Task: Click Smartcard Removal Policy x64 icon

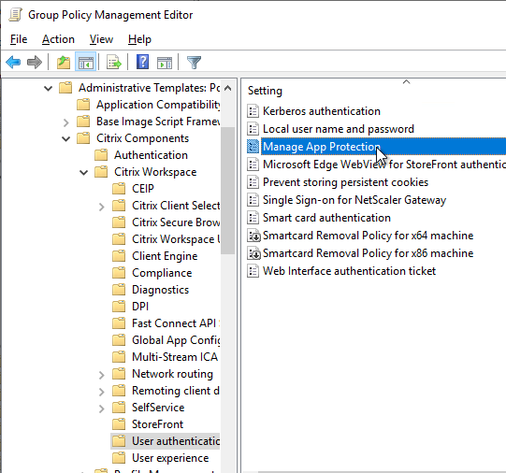Action: point(253,236)
